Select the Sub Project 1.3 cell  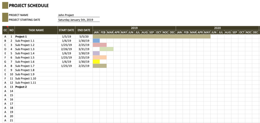click(36, 49)
